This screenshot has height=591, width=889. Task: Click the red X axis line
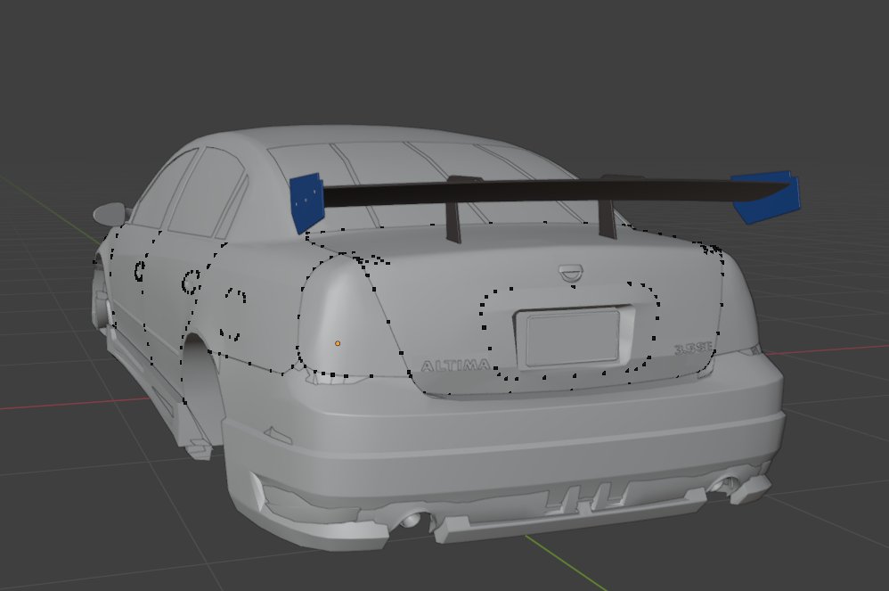click(x=74, y=403)
